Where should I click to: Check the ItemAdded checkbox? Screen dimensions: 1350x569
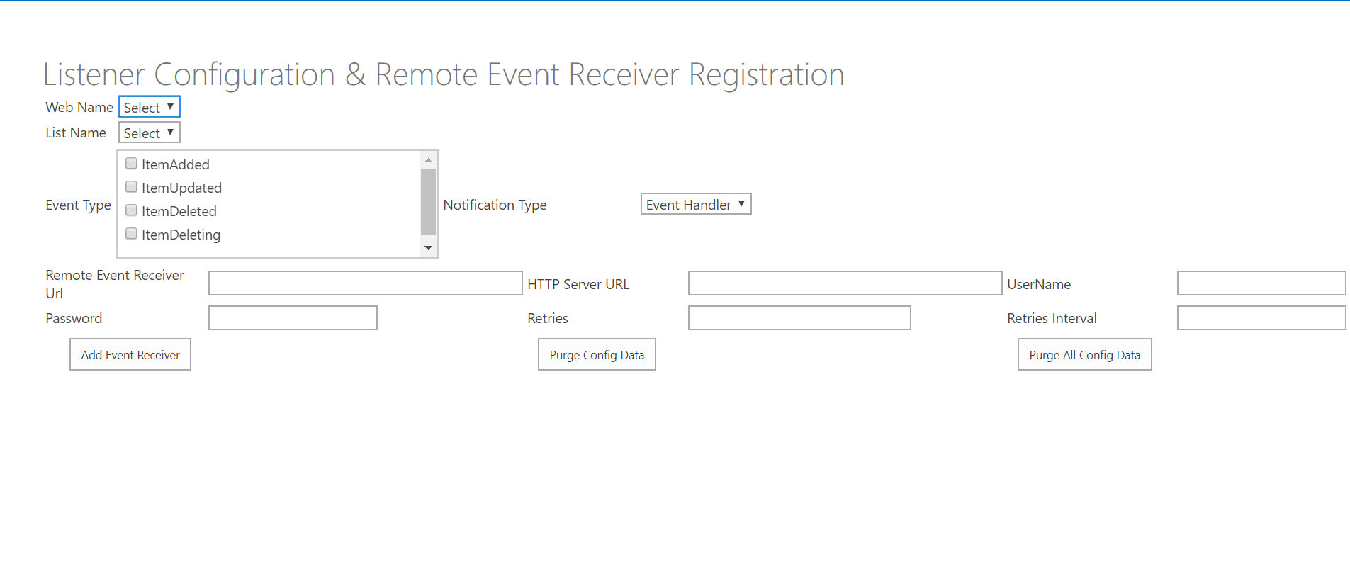[x=131, y=164]
